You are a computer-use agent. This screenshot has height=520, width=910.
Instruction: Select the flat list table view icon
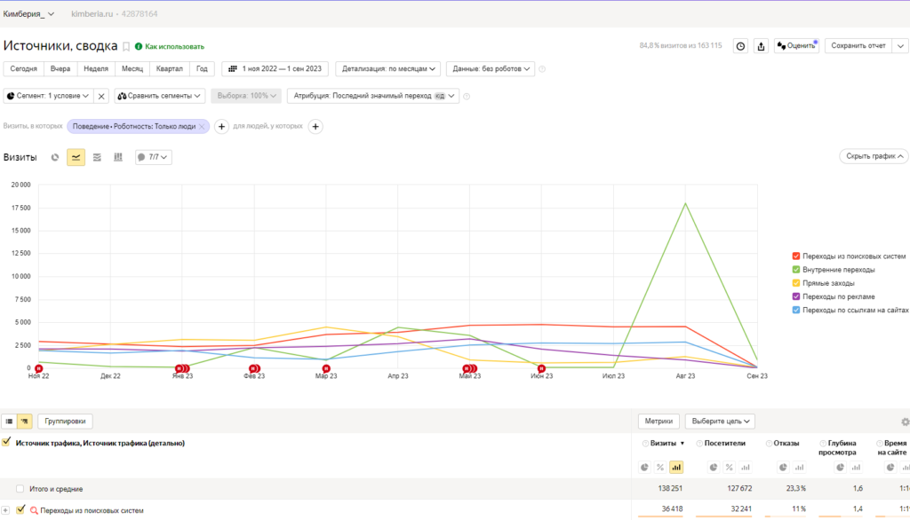click(9, 422)
